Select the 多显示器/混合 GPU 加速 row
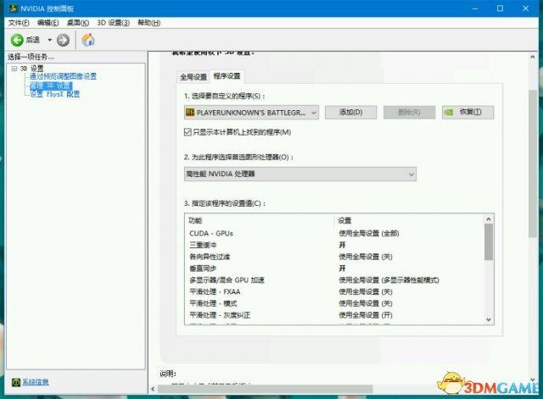The width and height of the screenshot is (543, 399). 335,280
